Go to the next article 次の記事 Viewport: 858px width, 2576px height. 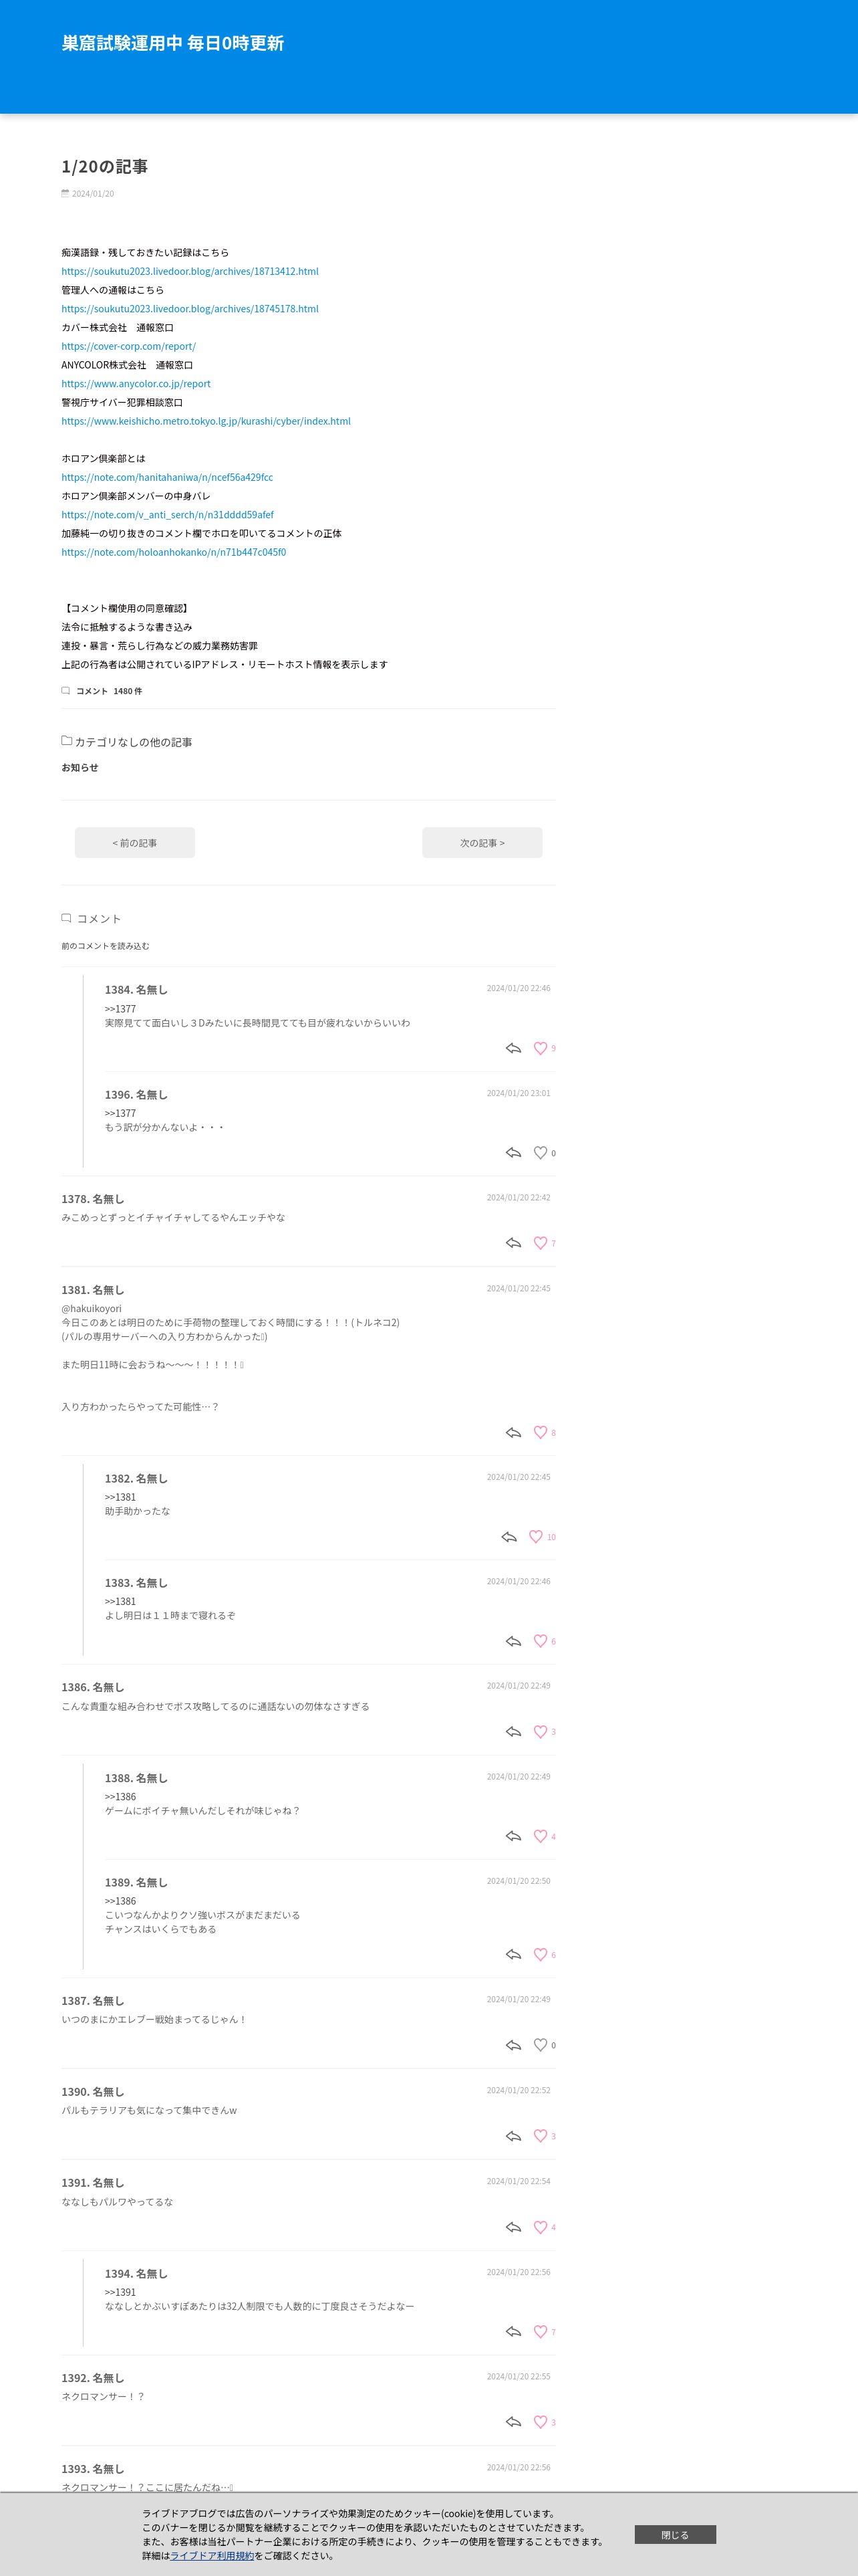tap(482, 842)
